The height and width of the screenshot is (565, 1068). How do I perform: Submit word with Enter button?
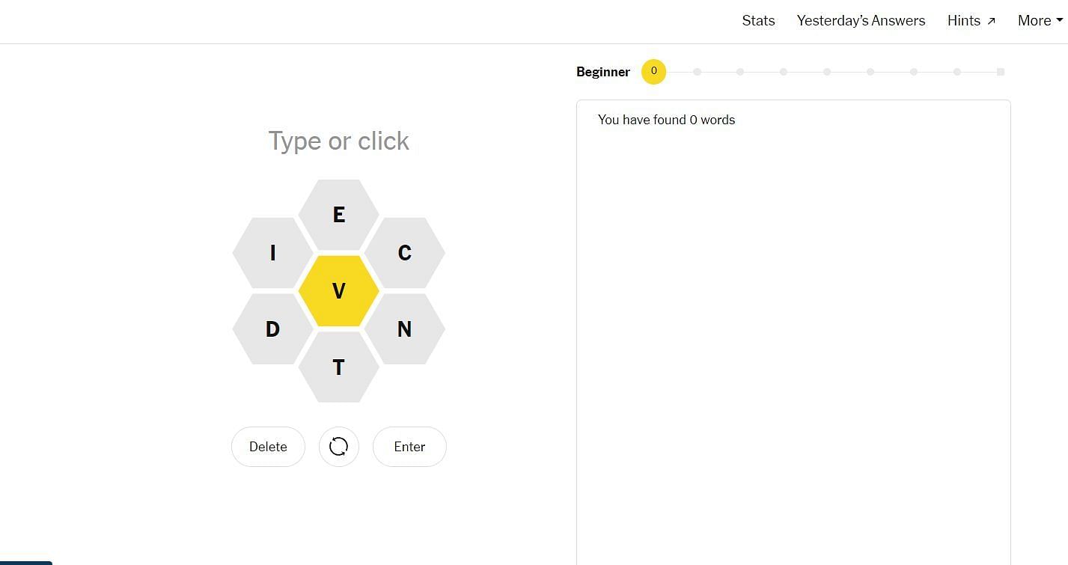click(x=409, y=447)
